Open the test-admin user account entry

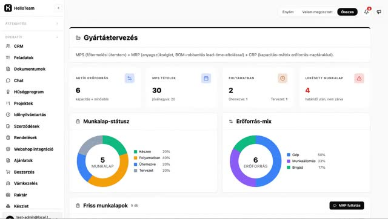coord(32,217)
